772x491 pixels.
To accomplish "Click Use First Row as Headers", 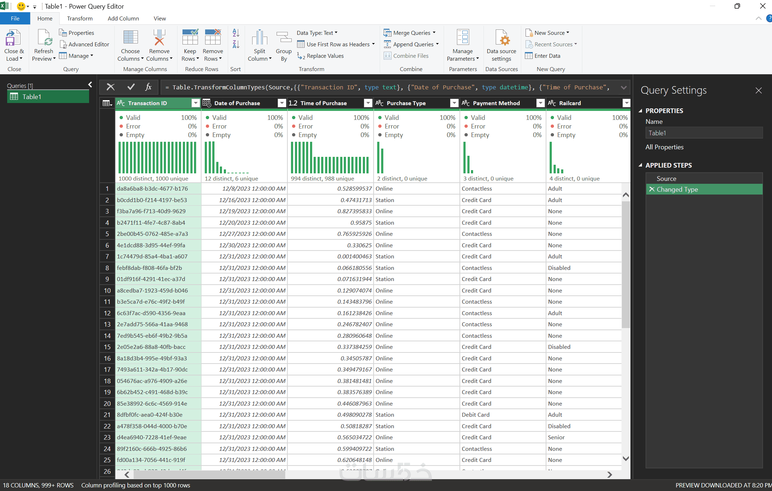I will click(x=336, y=44).
